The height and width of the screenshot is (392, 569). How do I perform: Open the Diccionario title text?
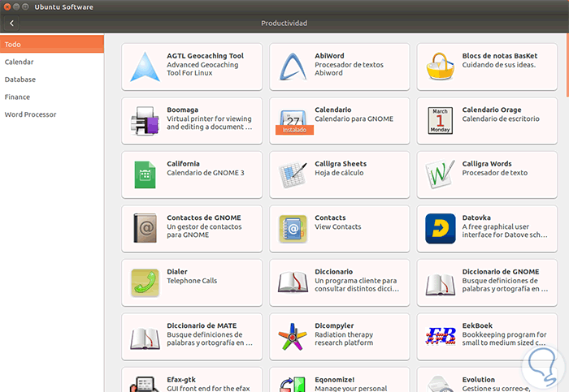point(333,272)
